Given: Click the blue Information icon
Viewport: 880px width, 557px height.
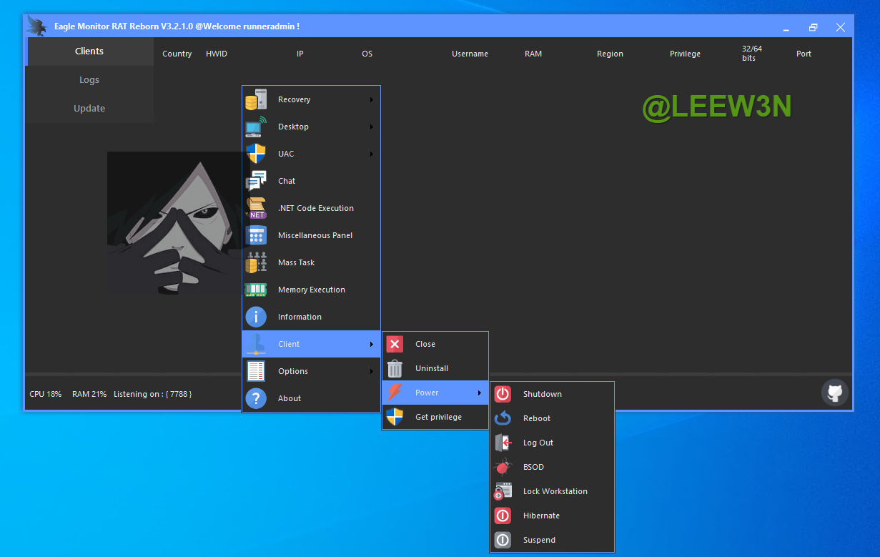Looking at the screenshot, I should point(255,317).
